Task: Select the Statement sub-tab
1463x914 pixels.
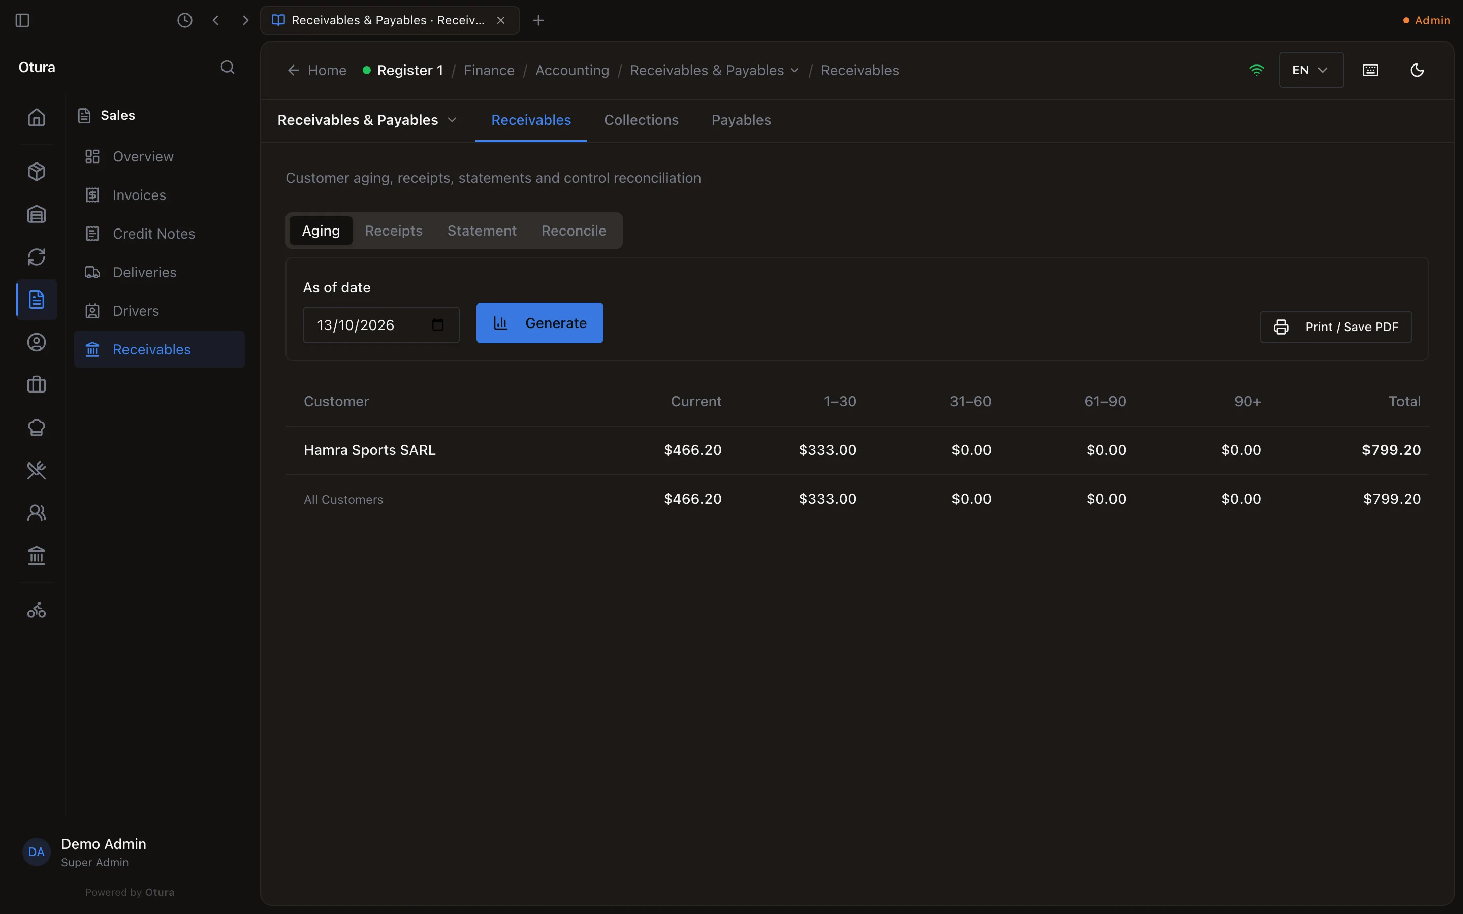Action: (481, 231)
